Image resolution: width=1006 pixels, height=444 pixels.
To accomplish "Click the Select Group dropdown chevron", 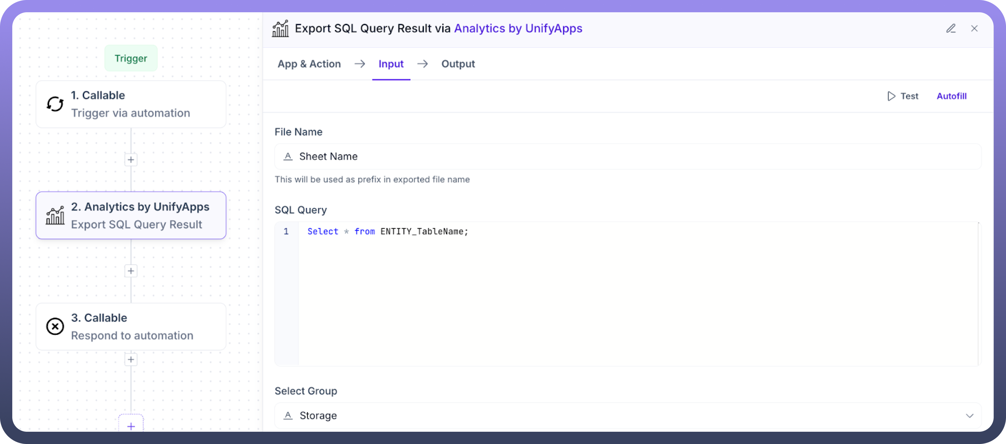I will 969,415.
